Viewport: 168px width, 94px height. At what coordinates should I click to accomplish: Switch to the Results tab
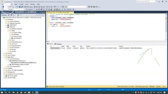(x=50, y=44)
